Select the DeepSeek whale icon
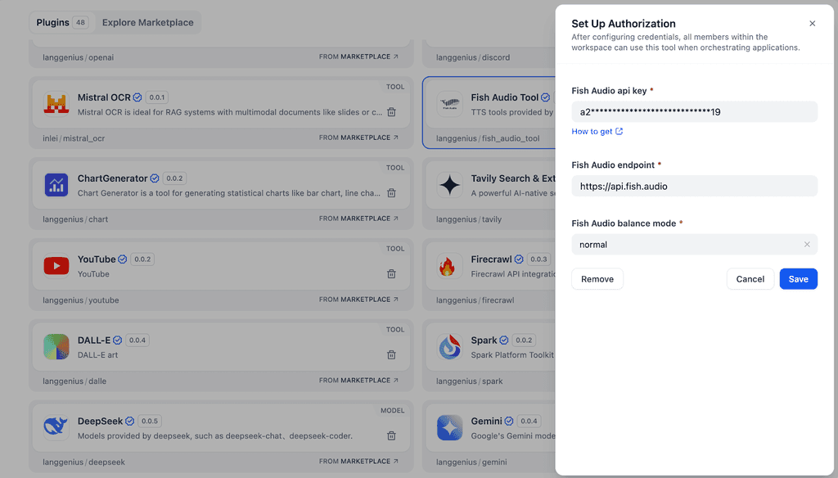 click(x=56, y=427)
